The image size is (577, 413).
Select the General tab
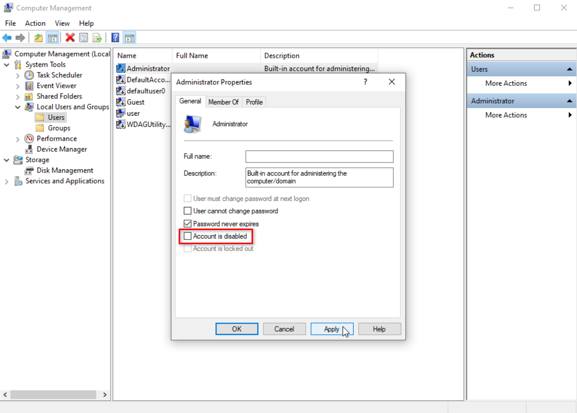tap(190, 101)
